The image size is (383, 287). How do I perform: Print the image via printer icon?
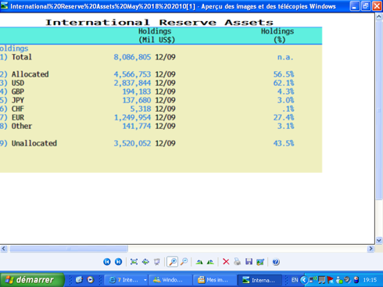pyautogui.click(x=238, y=262)
